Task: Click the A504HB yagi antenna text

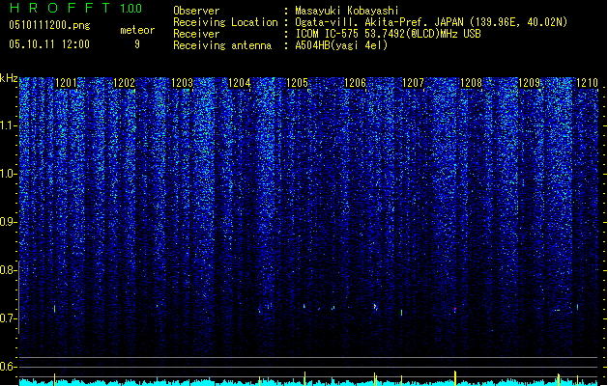Action: (x=341, y=45)
